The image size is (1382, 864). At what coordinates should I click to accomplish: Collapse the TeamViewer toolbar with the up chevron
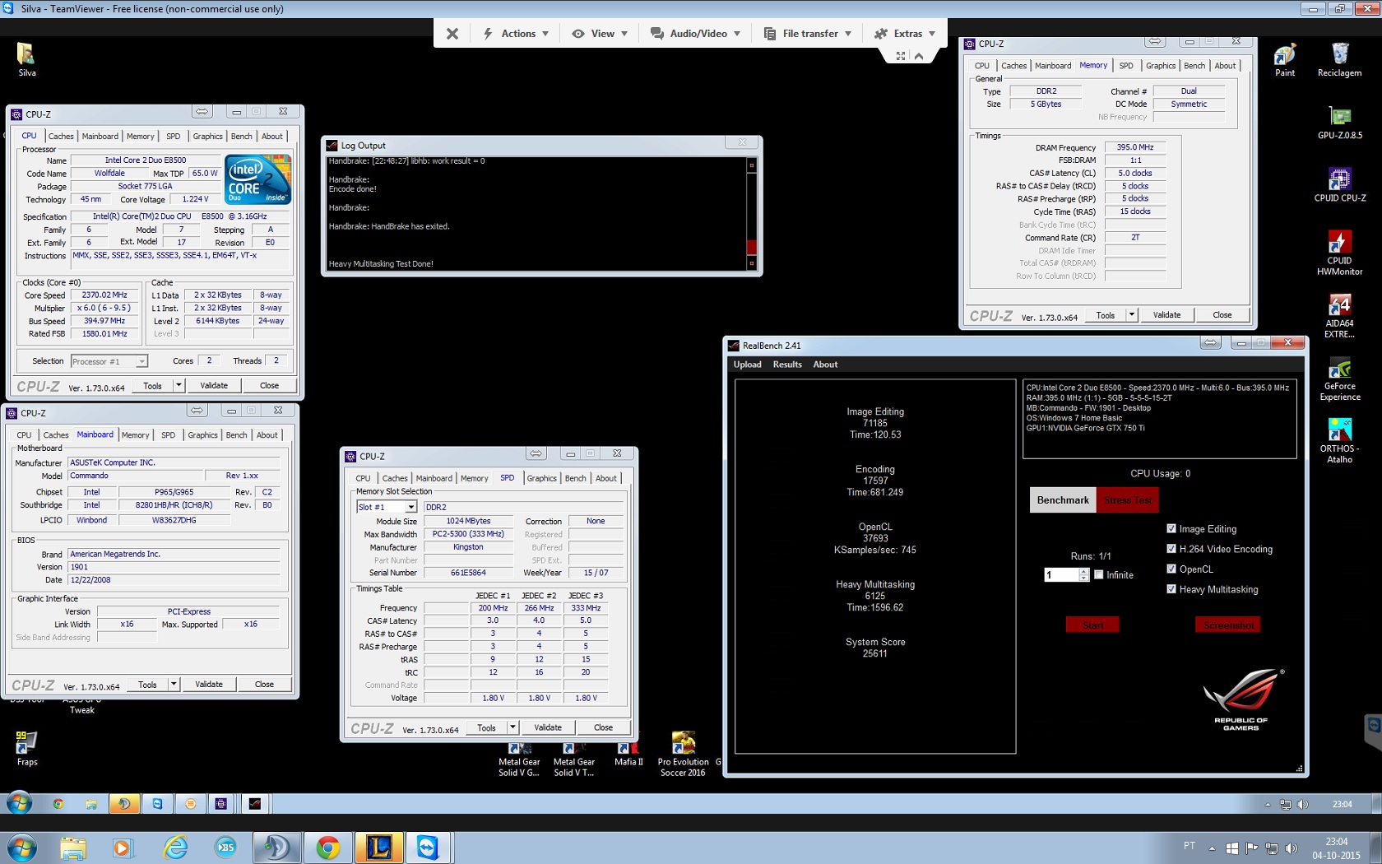click(919, 56)
